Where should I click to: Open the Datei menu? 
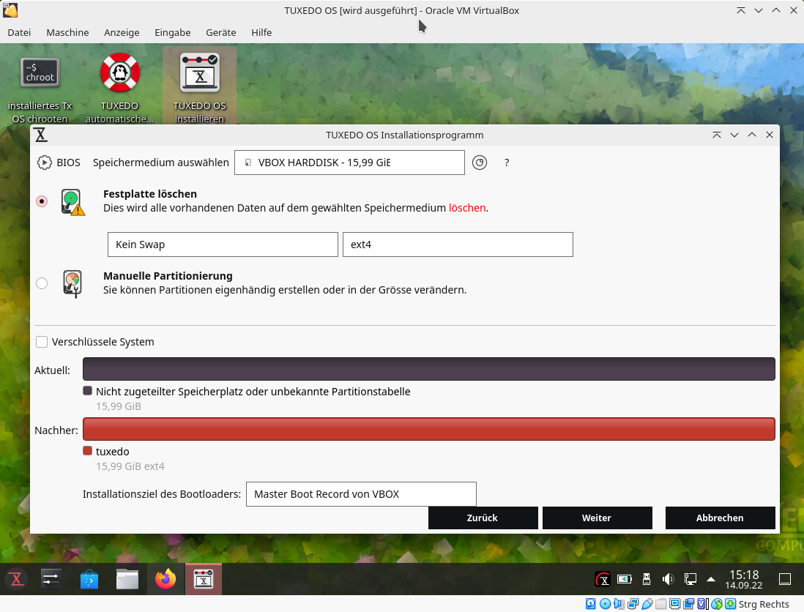coord(19,32)
